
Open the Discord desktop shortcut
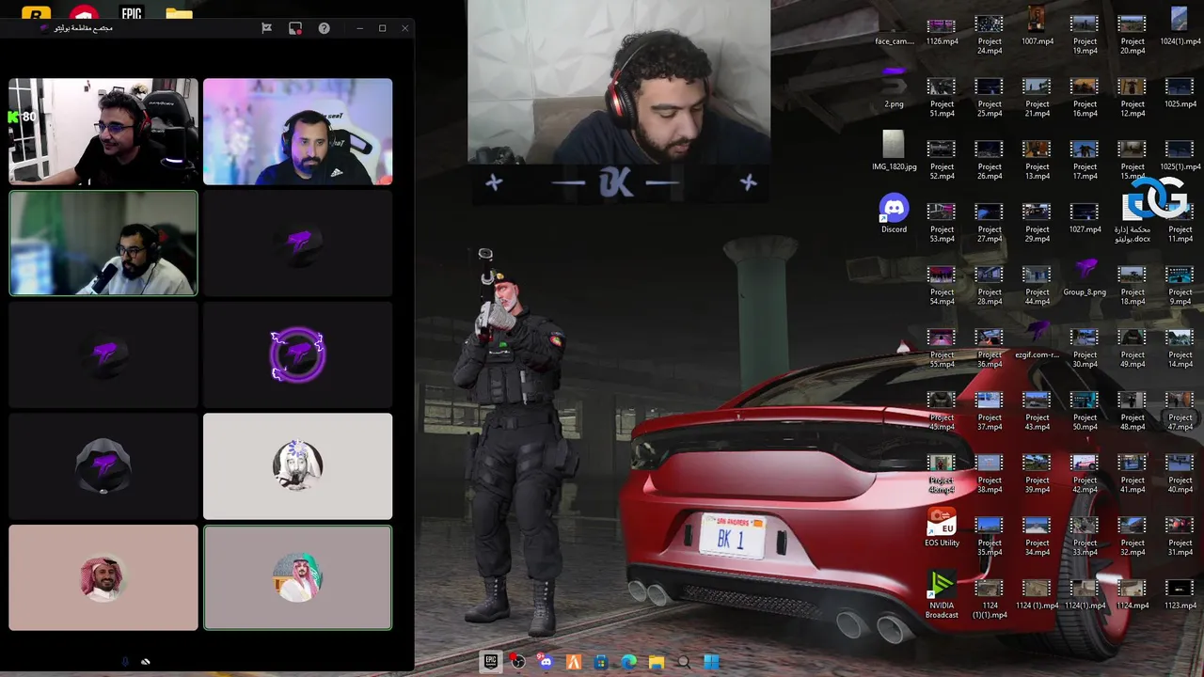pos(894,214)
